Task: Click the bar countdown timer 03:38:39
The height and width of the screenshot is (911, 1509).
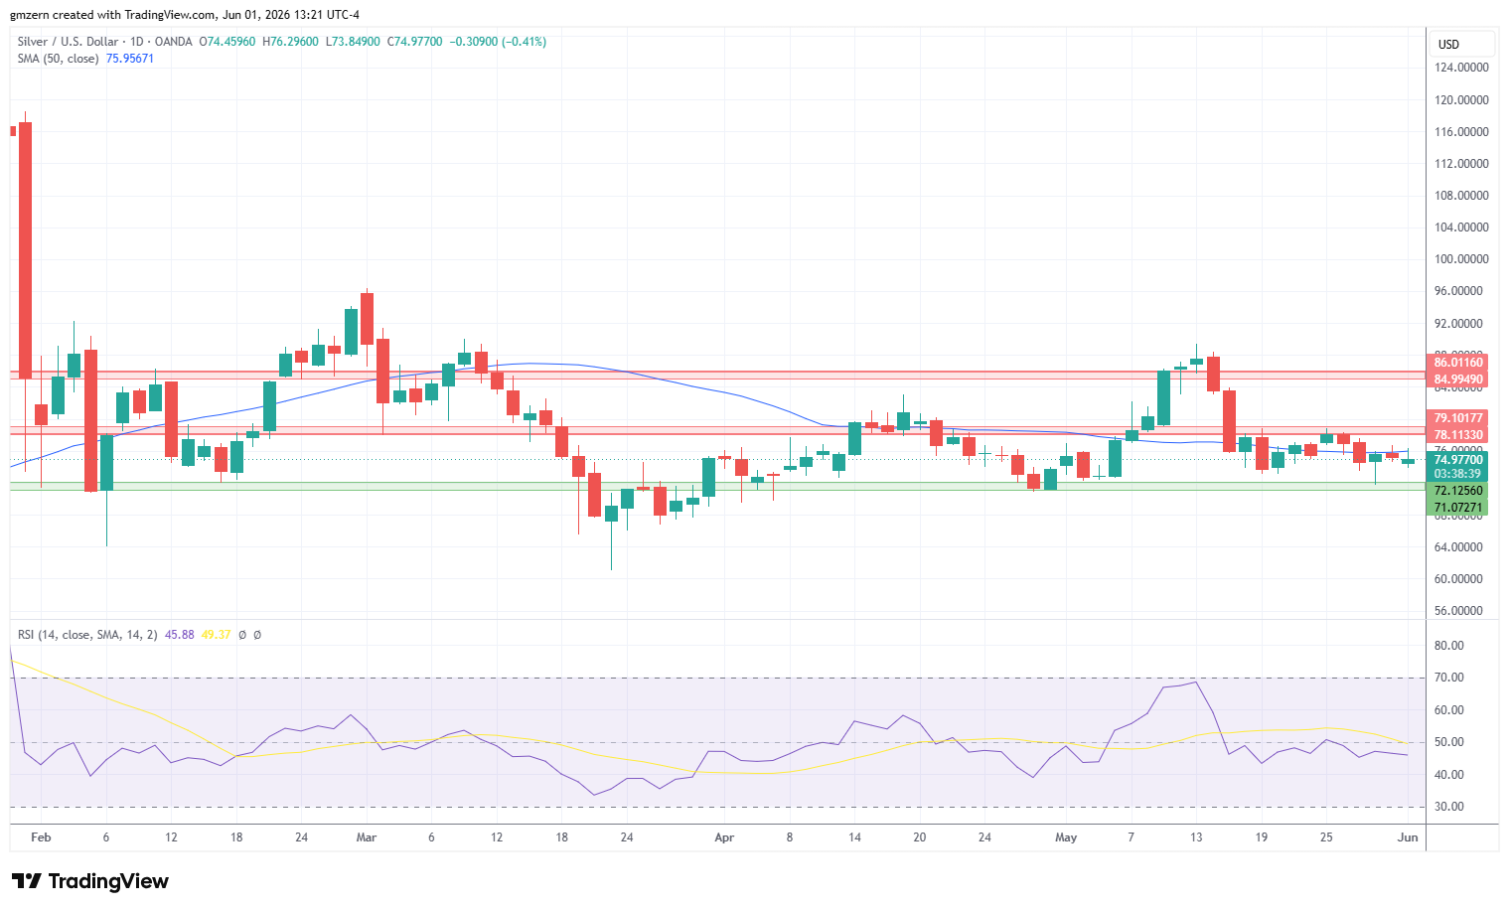Action: [x=1458, y=474]
